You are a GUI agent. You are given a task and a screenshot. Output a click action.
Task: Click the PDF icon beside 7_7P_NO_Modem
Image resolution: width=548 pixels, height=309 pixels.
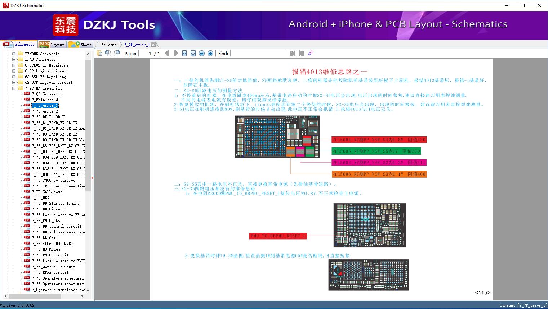(27, 249)
